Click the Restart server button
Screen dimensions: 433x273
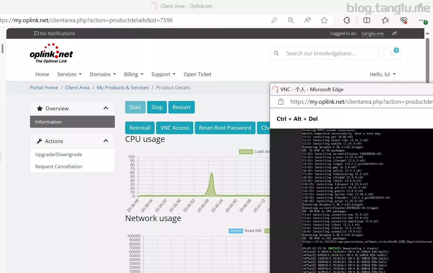tap(181, 107)
